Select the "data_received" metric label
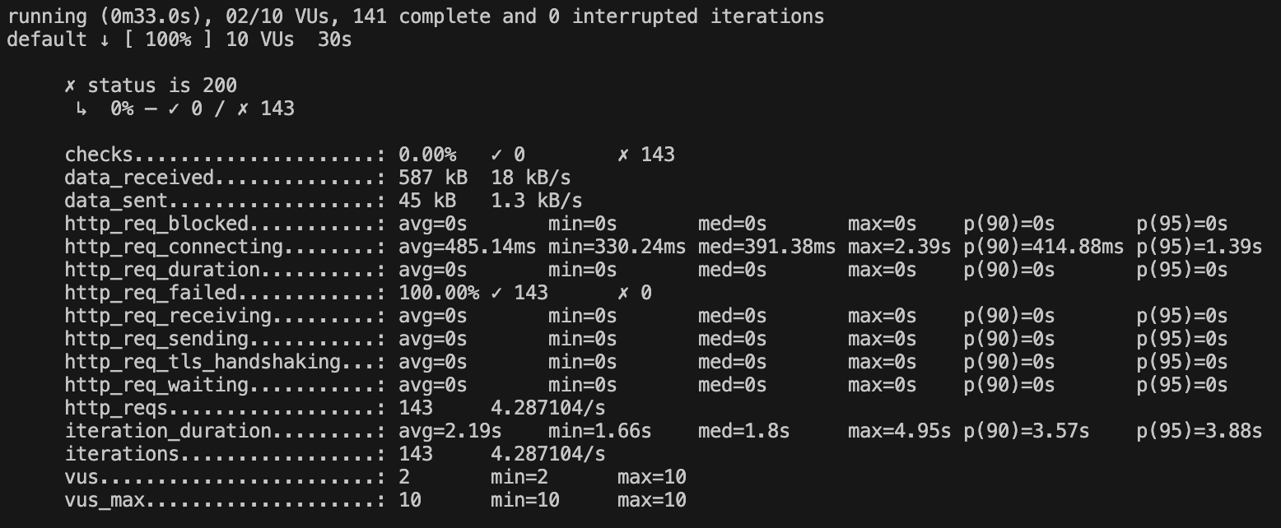This screenshot has height=528, width=1281. (139, 178)
